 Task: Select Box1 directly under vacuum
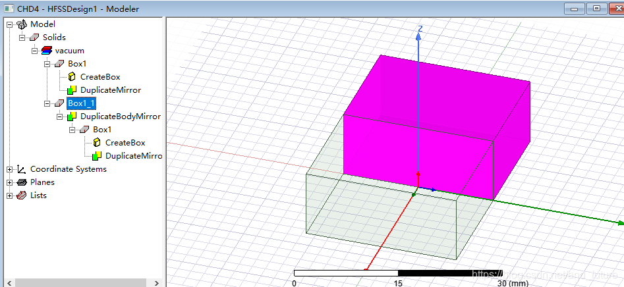pos(77,64)
